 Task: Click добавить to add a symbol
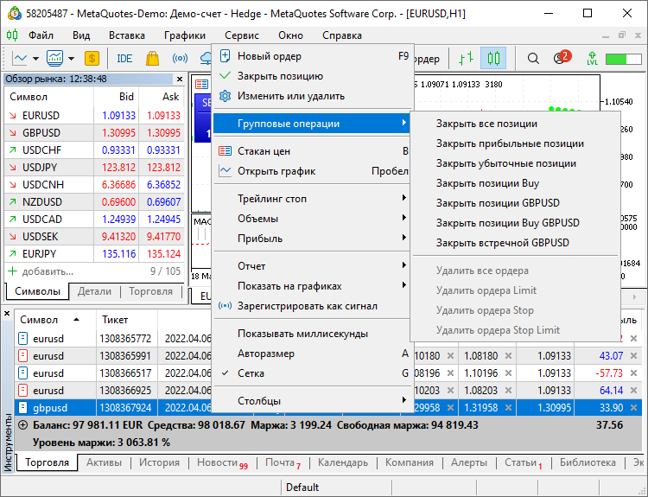point(41,271)
